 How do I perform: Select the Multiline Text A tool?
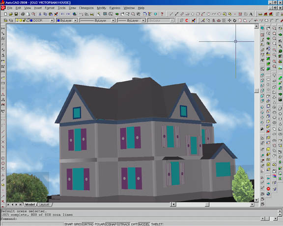pos(251,14)
